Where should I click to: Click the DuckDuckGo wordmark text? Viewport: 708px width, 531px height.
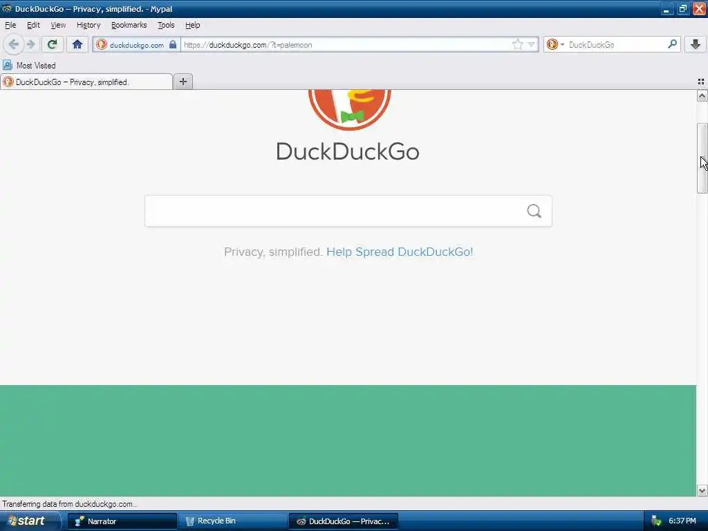click(x=348, y=151)
